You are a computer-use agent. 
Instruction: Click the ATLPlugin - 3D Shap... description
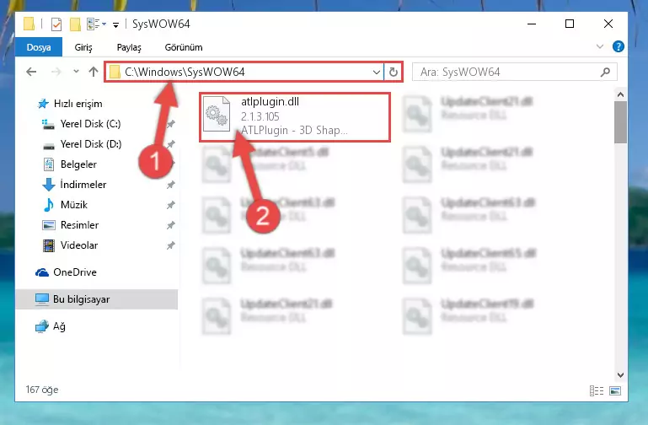pos(294,130)
